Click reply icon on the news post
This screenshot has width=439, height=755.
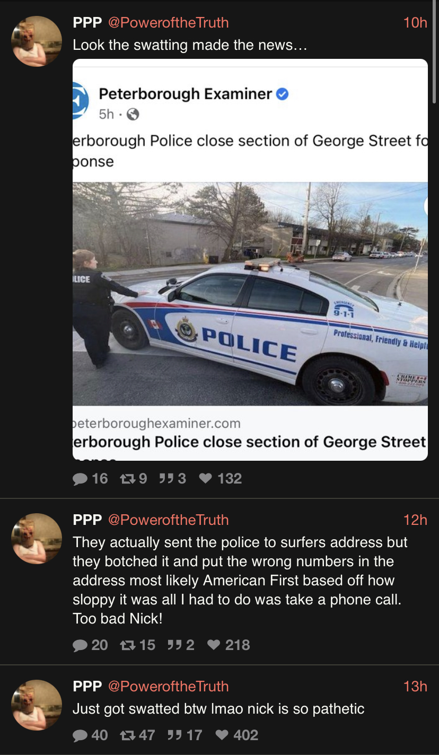click(80, 479)
